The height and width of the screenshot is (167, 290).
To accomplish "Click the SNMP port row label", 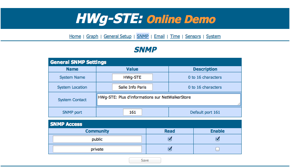I will pos(72,112).
